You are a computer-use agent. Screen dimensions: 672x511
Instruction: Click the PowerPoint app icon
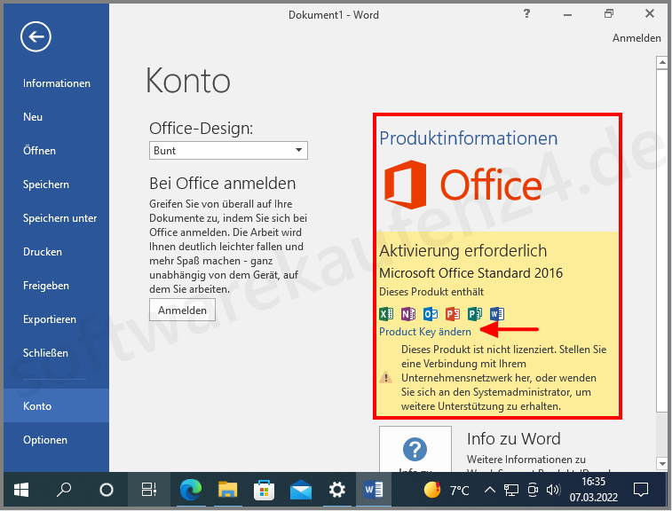453,314
